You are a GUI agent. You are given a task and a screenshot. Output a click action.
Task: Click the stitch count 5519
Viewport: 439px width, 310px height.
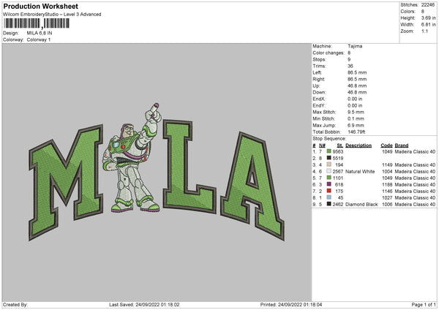338,159
